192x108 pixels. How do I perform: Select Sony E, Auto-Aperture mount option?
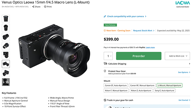pyautogui.click(x=164, y=90)
